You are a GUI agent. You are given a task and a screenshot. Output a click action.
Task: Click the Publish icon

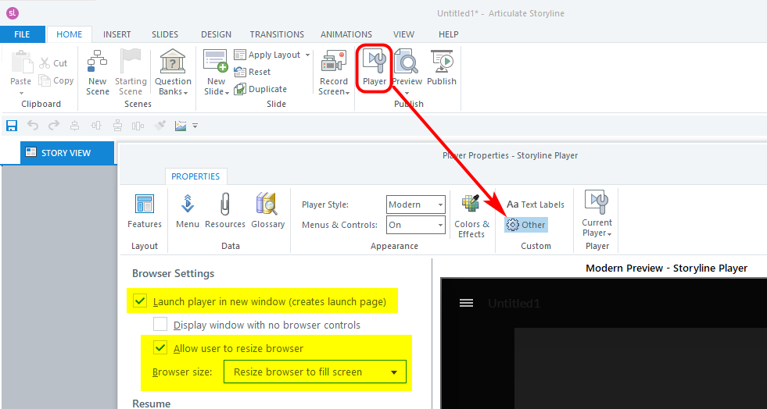coord(442,61)
